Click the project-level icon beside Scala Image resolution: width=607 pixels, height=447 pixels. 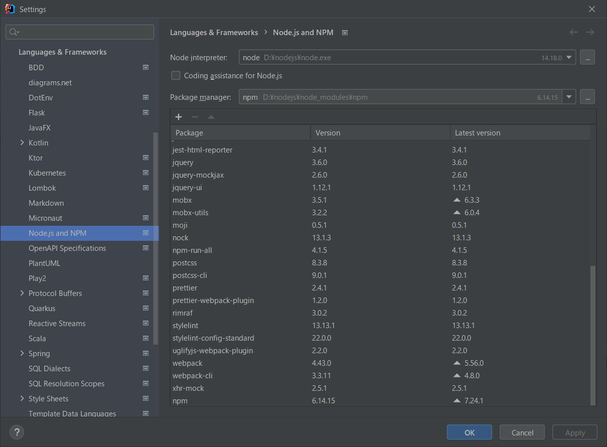(x=146, y=338)
